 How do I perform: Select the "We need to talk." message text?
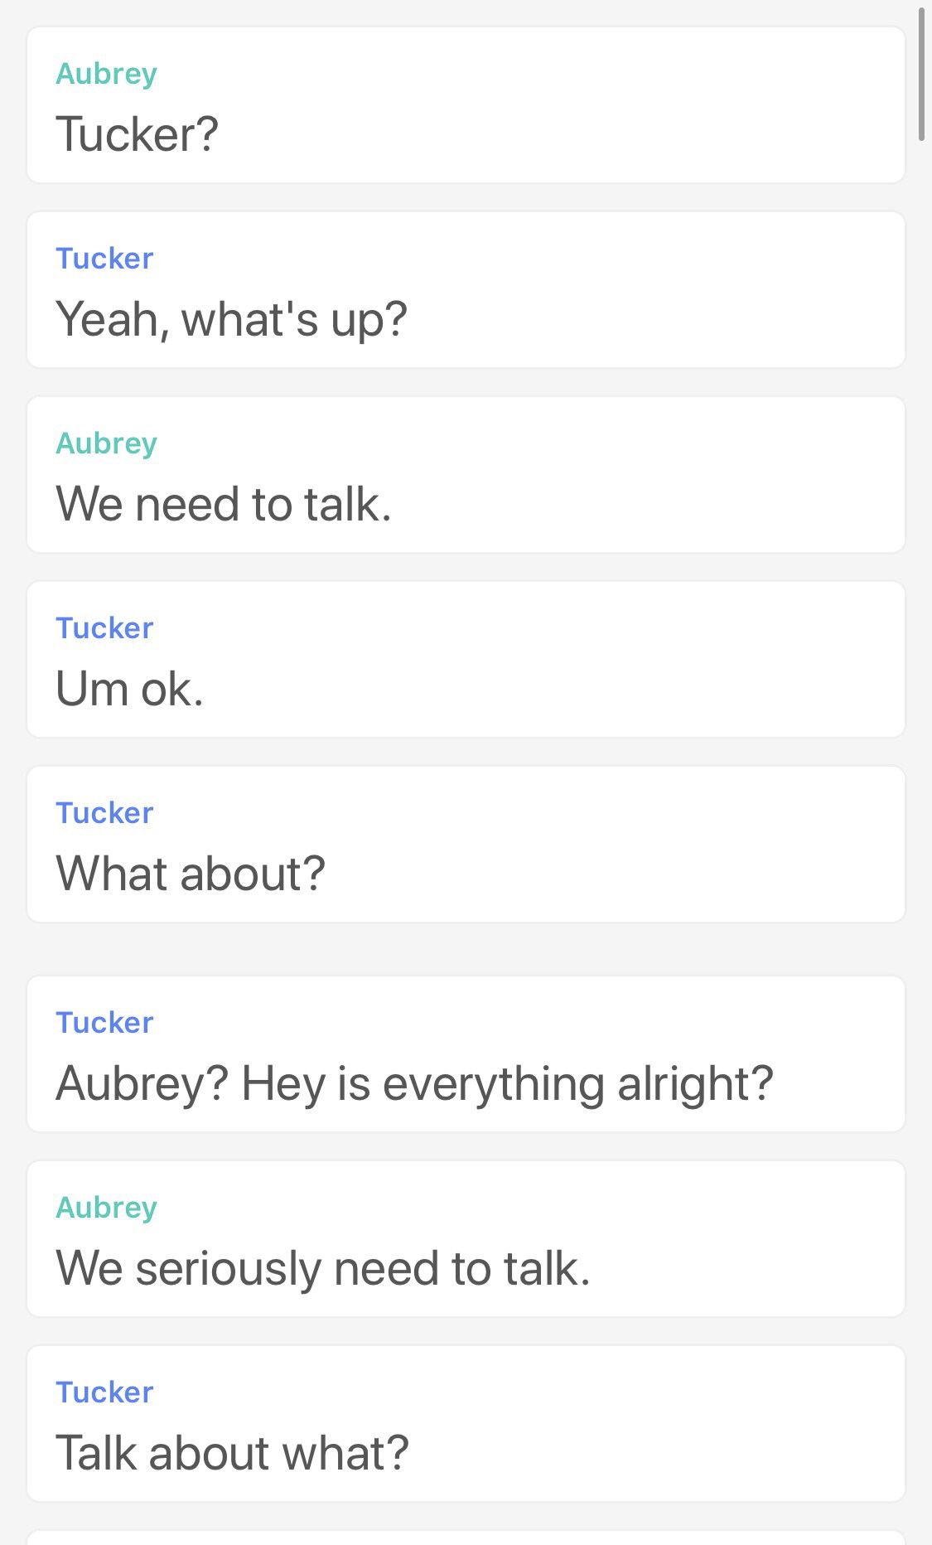224,504
